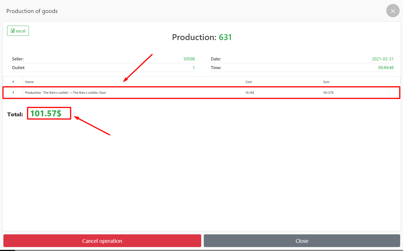Click the Cost column header

[x=248, y=82]
